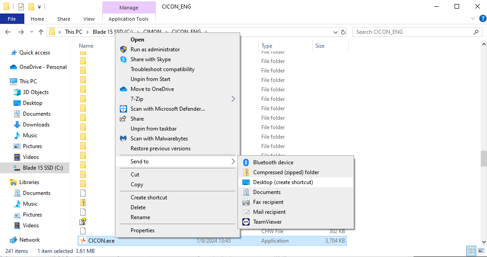Select TeamViewer in the Send to submenu
Image resolution: width=487 pixels, height=257 pixels.
click(x=267, y=222)
